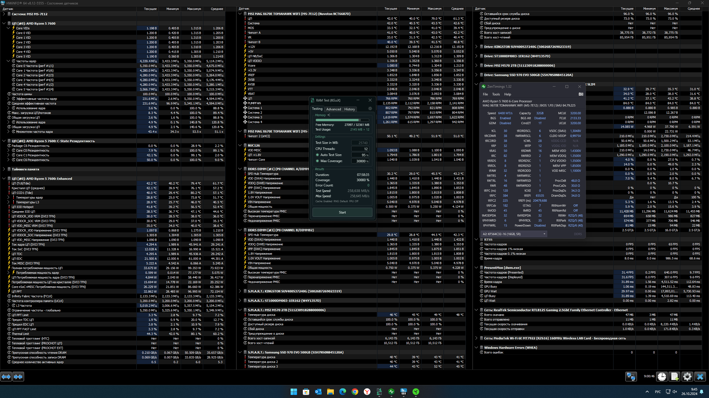Toggle the Max Coverage option
The width and height of the screenshot is (709, 398).
pos(318,161)
